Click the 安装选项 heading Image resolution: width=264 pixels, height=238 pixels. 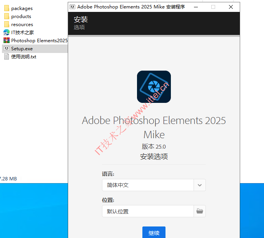coord(154,156)
